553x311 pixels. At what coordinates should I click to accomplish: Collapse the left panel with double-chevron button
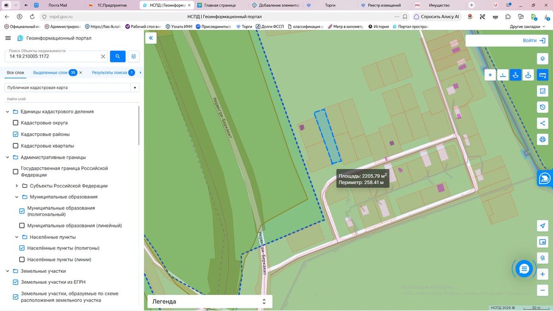151,38
